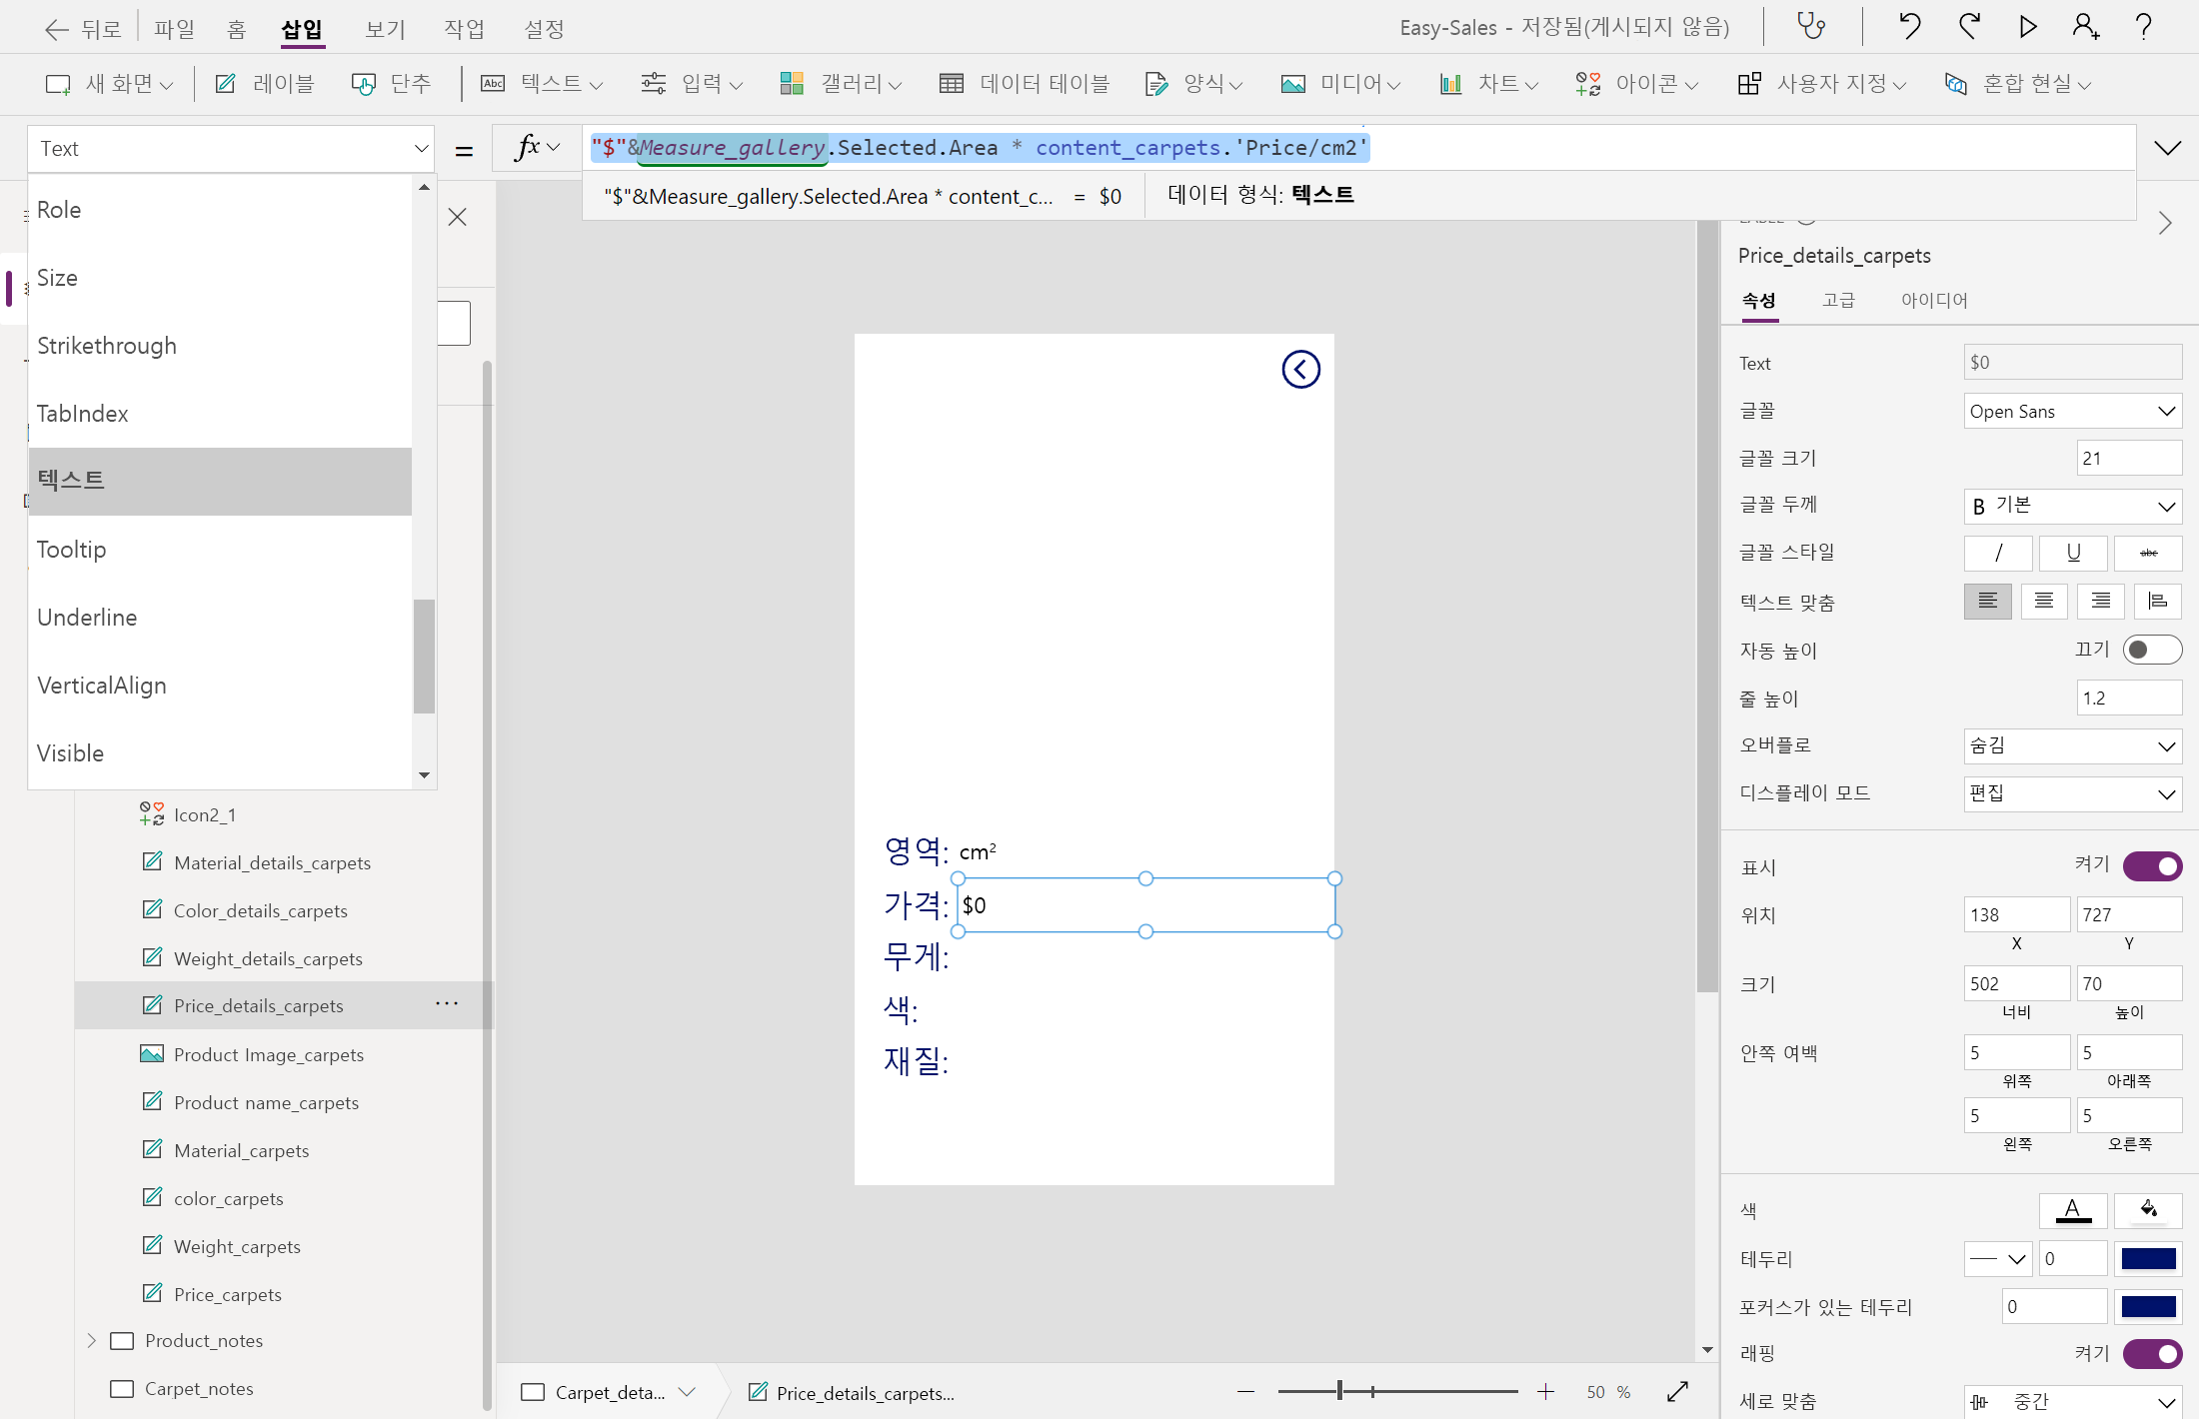Toggle the 래핑 wrap switch
Image resolution: width=2199 pixels, height=1419 pixels.
(2151, 1354)
